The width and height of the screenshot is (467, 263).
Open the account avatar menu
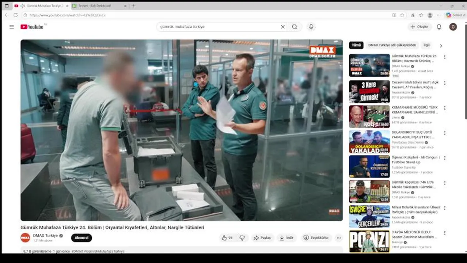(x=453, y=27)
